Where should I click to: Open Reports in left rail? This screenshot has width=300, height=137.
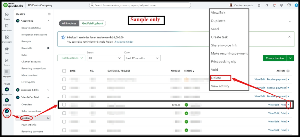click(x=7, y=60)
